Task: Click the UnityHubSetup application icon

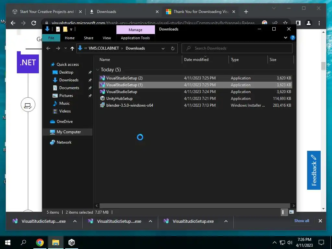Action: click(x=102, y=98)
